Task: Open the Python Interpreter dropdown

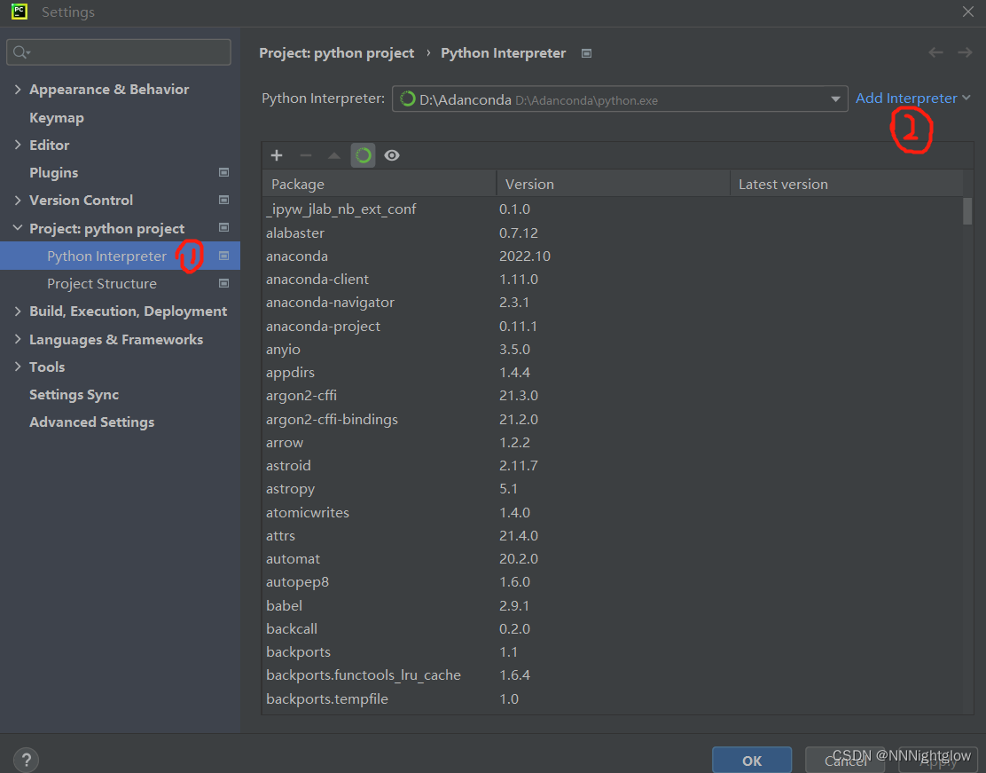Action: 620,99
